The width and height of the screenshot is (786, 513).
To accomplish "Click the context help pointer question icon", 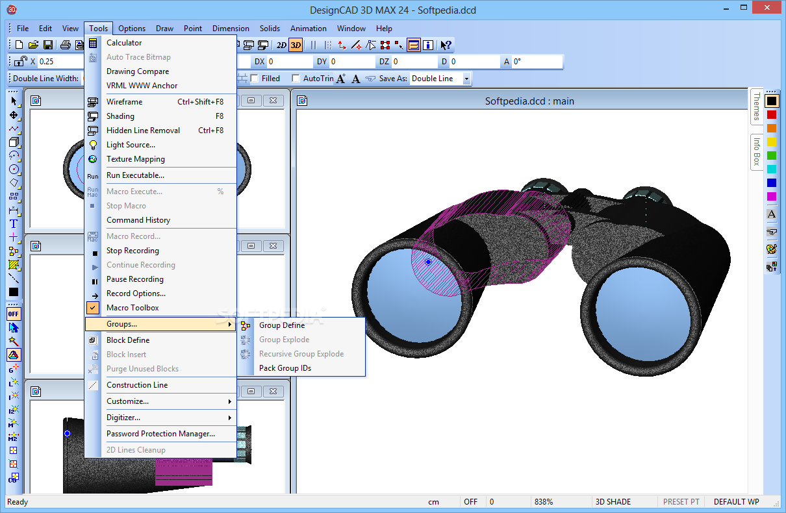I will [x=446, y=45].
